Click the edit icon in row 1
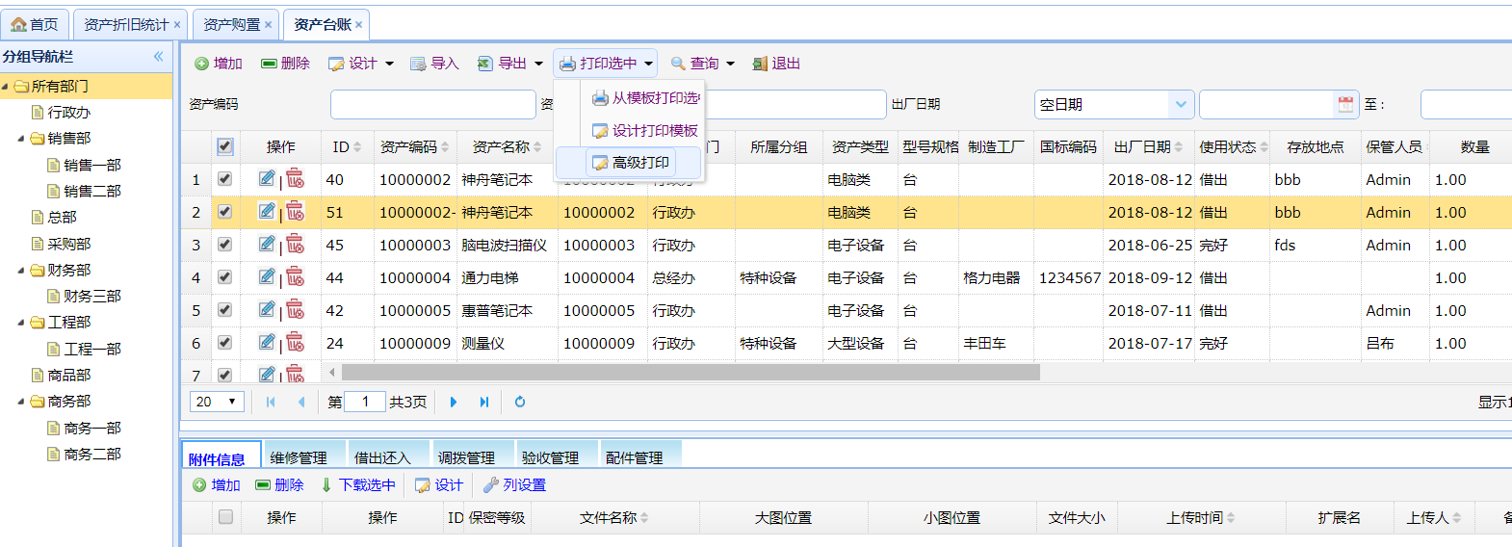This screenshot has height=547, width=1512. click(x=267, y=179)
